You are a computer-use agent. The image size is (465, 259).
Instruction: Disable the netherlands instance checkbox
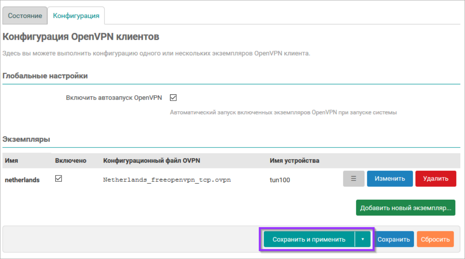point(59,179)
